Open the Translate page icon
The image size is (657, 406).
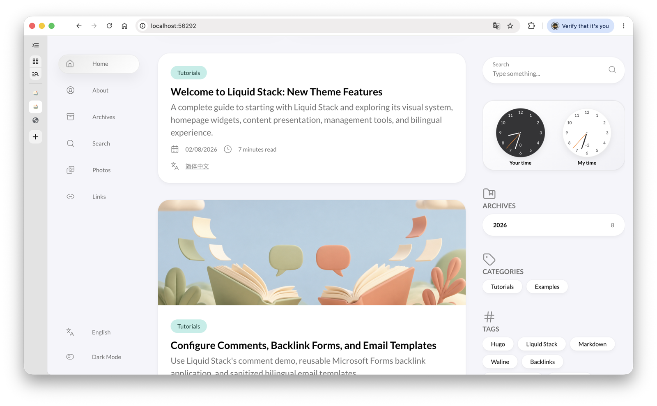[x=496, y=26]
